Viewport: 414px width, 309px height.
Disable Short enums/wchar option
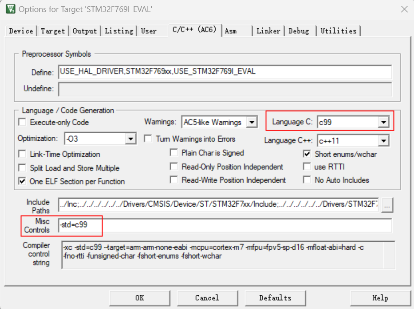click(307, 154)
